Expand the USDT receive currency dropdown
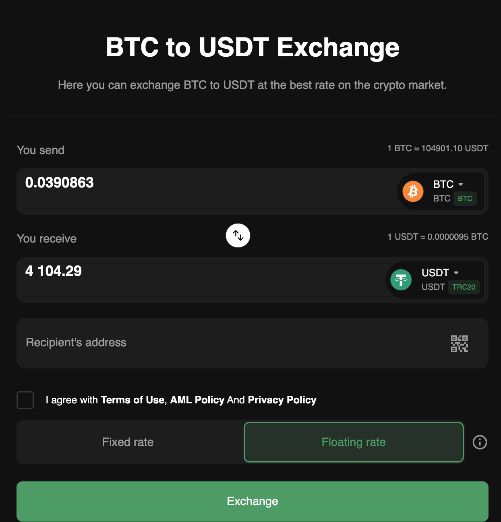The height and width of the screenshot is (522, 501). pos(440,273)
